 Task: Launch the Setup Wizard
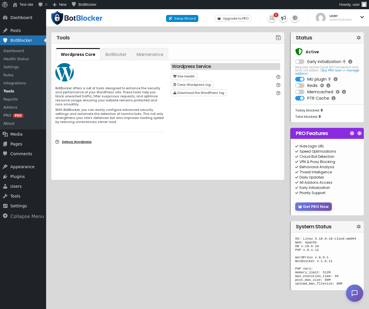[182, 18]
